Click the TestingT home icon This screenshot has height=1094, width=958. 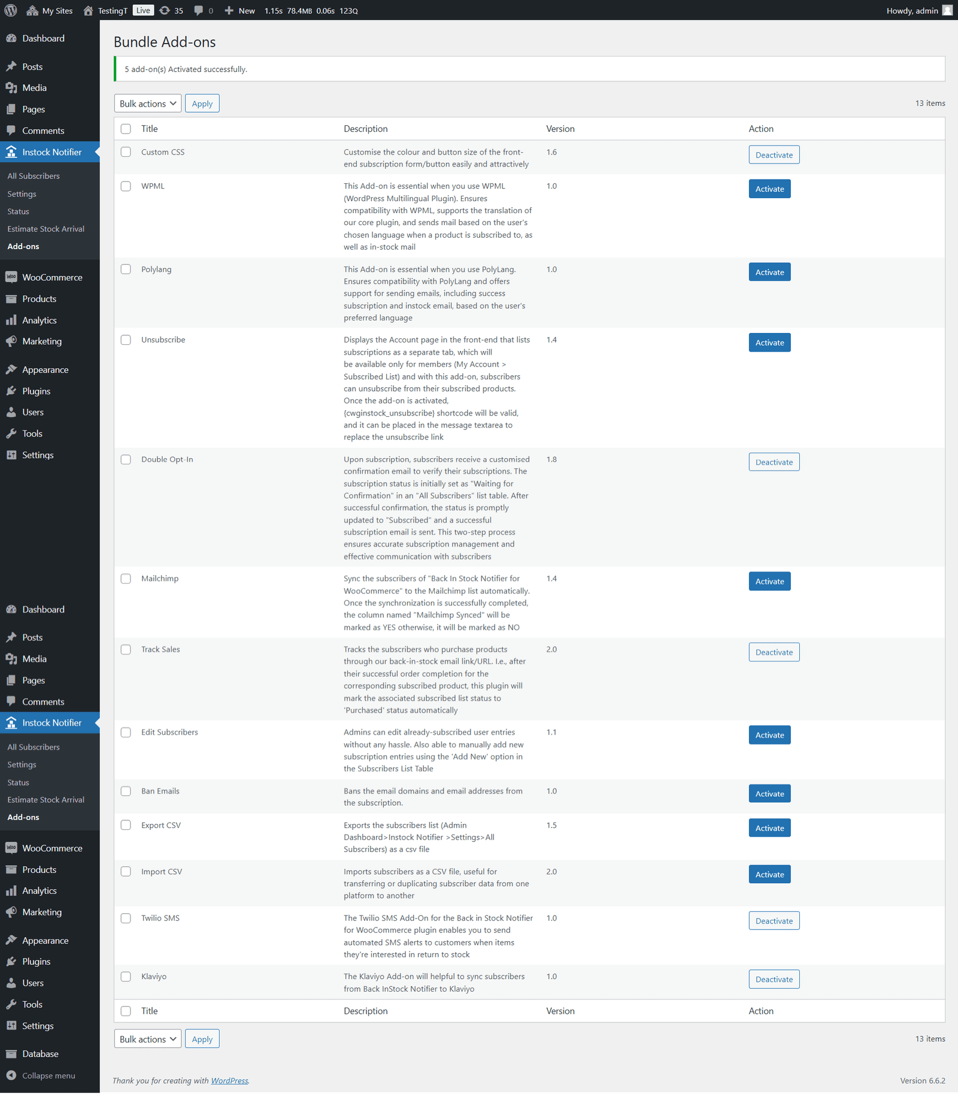coord(88,10)
